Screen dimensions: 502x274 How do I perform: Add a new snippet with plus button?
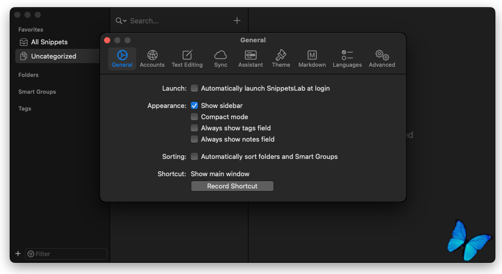click(x=237, y=21)
